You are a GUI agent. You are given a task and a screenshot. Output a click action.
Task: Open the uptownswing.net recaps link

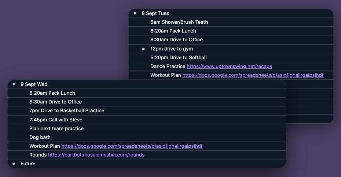pos(229,67)
